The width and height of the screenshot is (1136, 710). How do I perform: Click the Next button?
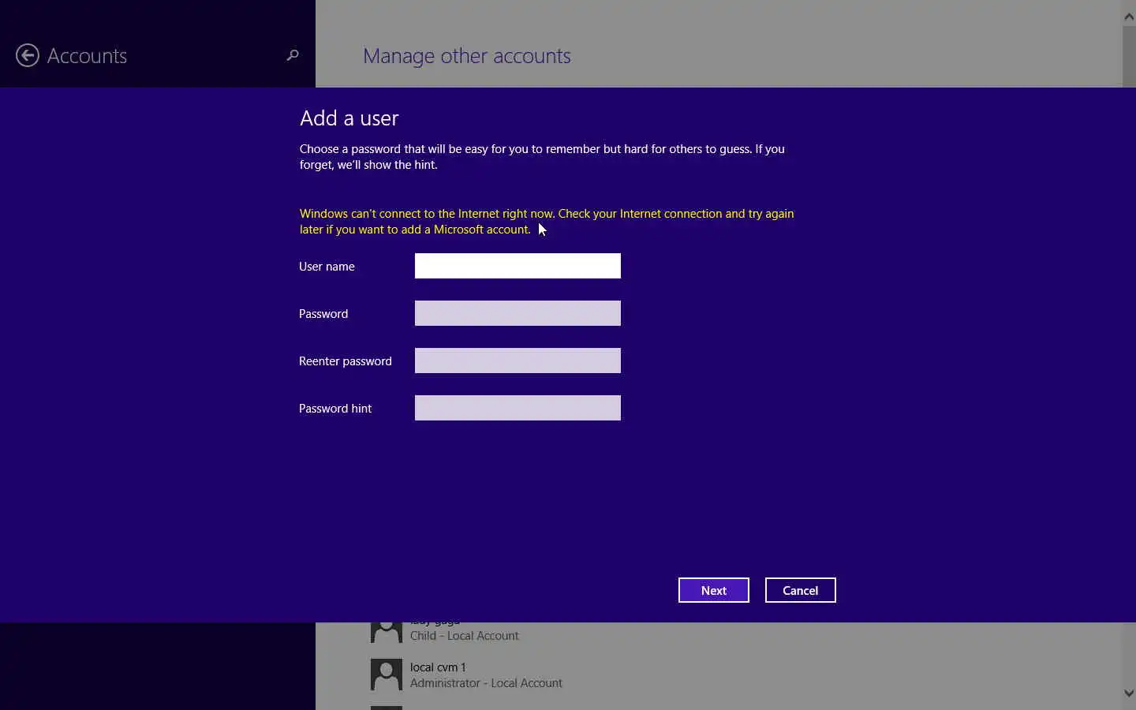714,590
